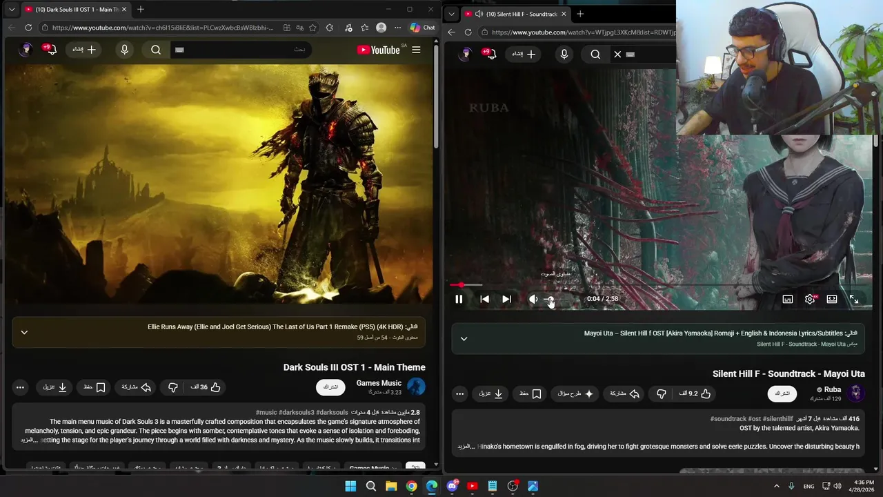Save the Silent Hill F video
Screen dimensions: 883x497
coord(531,393)
